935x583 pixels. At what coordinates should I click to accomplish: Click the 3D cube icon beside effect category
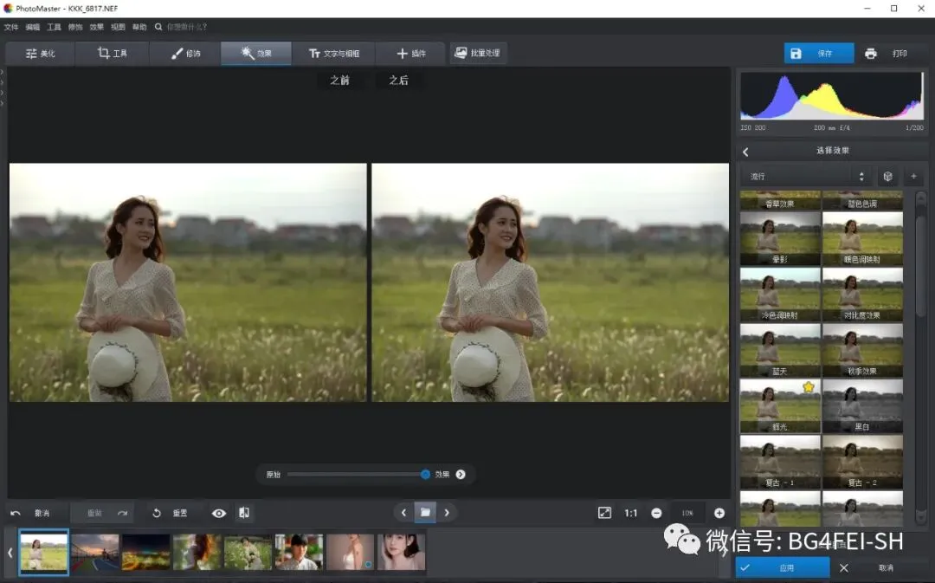[887, 177]
